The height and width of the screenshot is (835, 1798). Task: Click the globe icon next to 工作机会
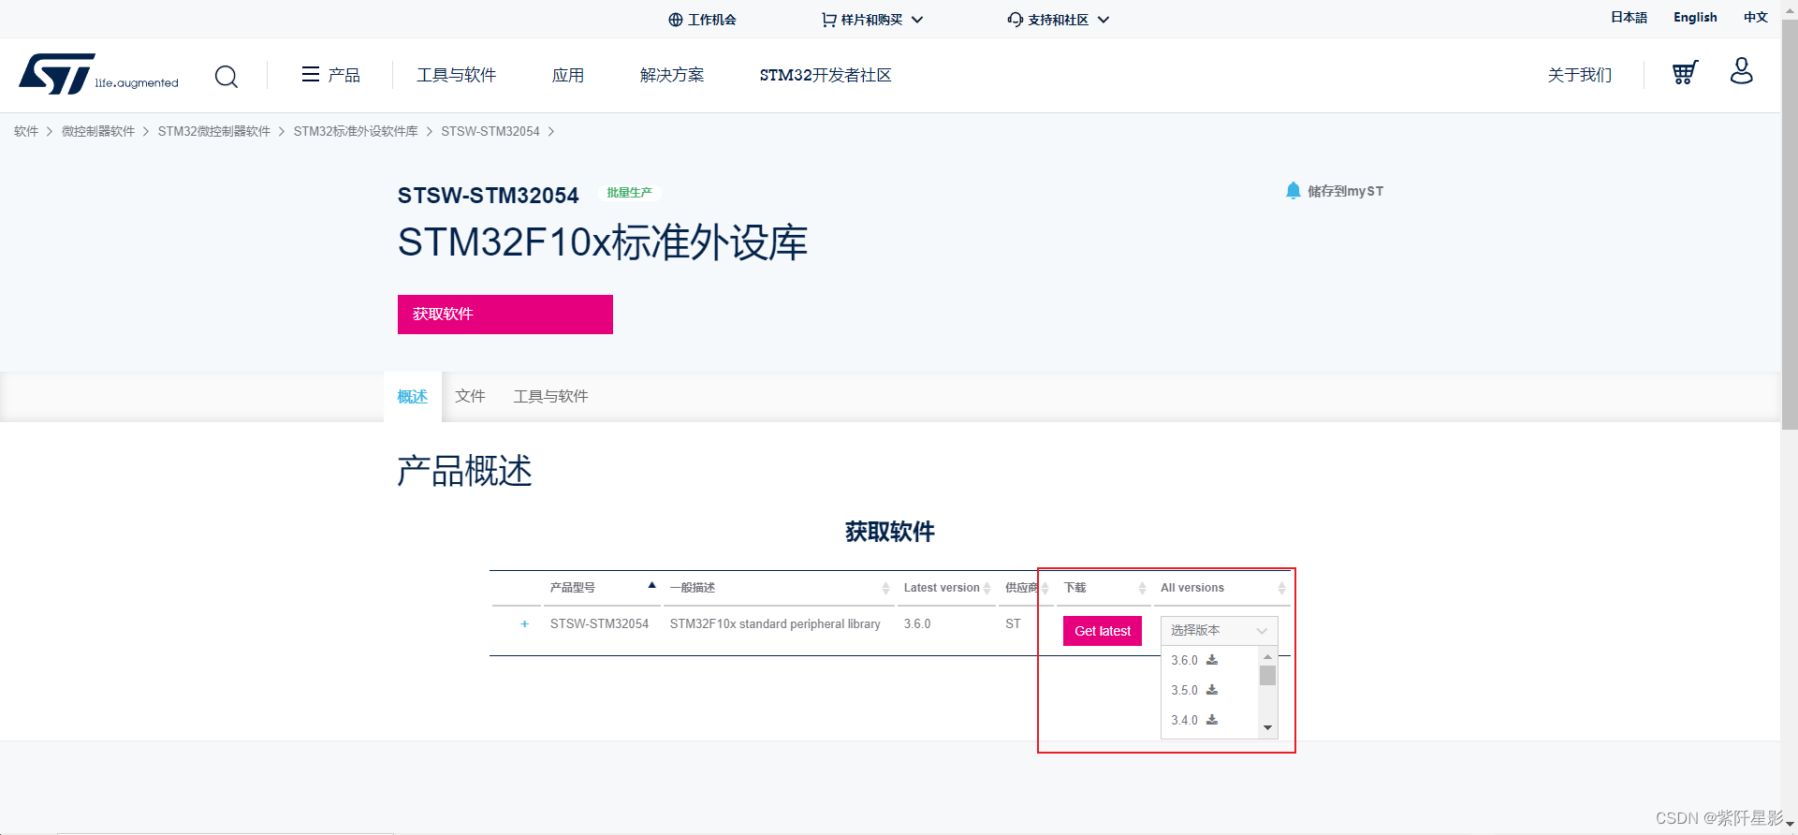tap(676, 20)
